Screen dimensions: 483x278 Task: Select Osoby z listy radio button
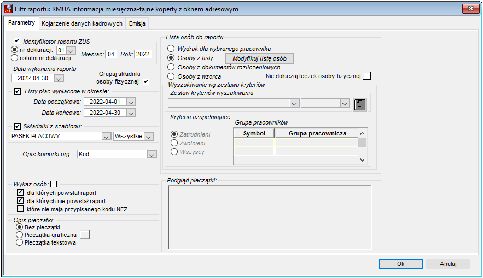point(171,58)
